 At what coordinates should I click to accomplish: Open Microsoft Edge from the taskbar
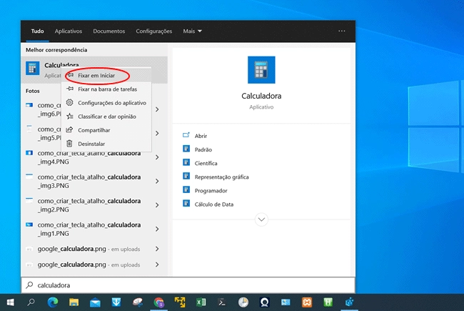52,302
